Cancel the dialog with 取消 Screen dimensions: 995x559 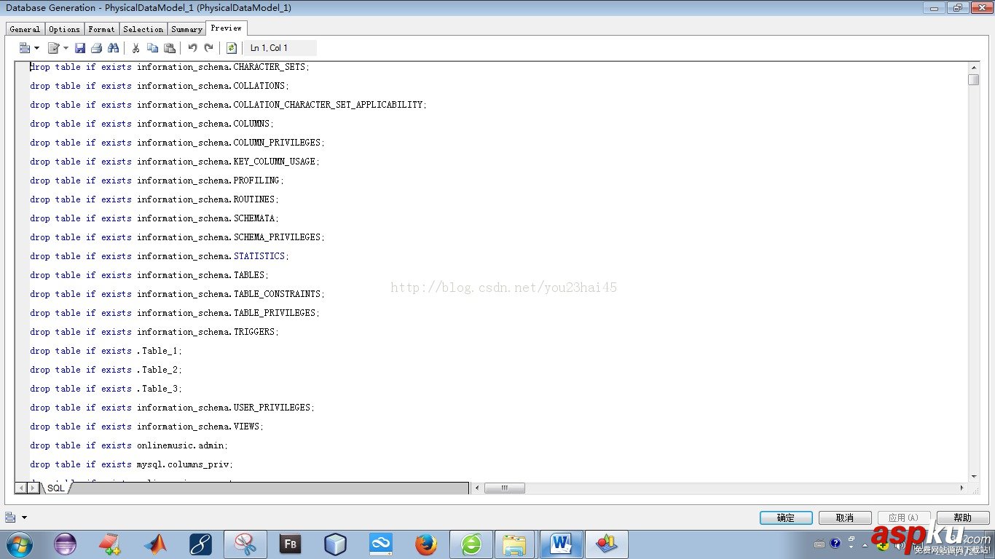coord(845,518)
